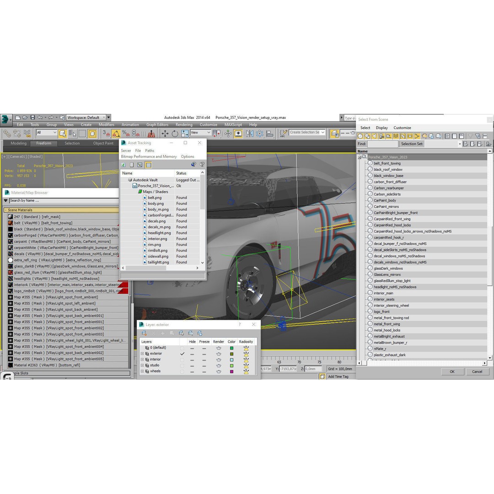Activate the Select Object tool
The image size is (494, 494).
63,134
